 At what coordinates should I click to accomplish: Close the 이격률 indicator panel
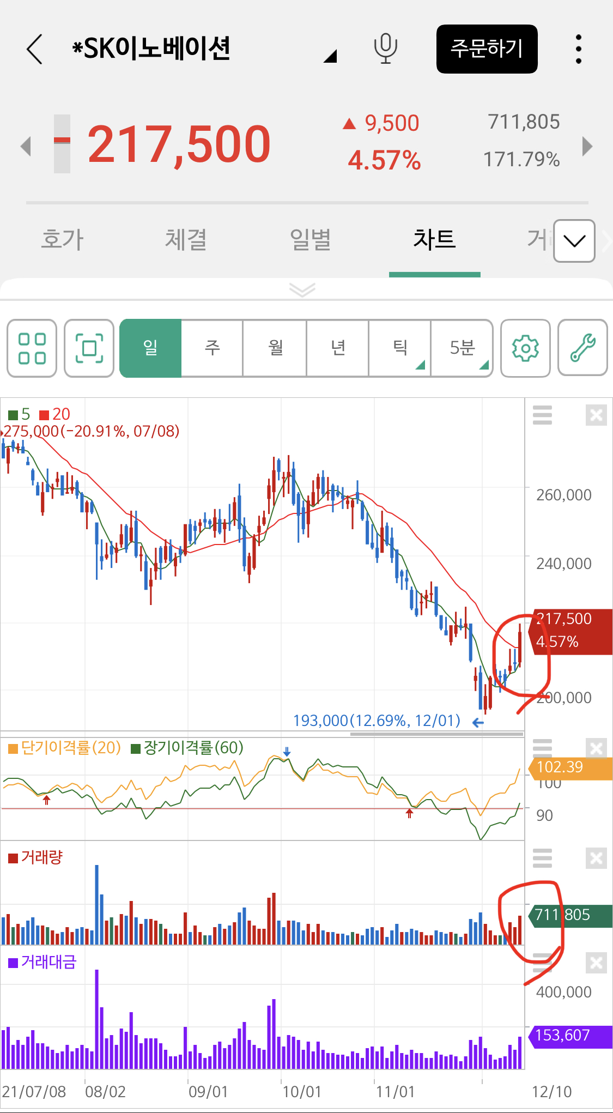[x=597, y=749]
